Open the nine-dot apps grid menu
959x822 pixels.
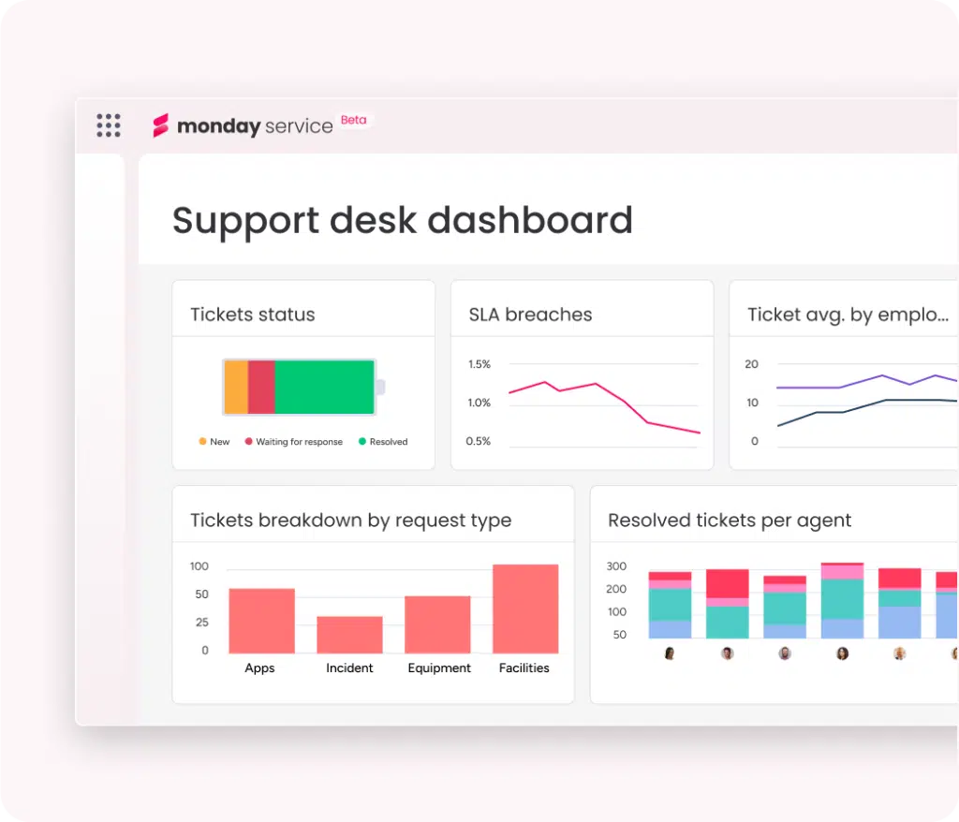click(x=109, y=125)
